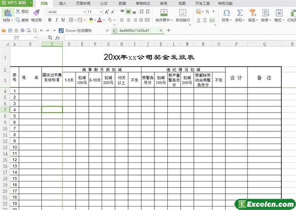Select column C header
This screenshot has width=296, height=210.
point(52,44)
